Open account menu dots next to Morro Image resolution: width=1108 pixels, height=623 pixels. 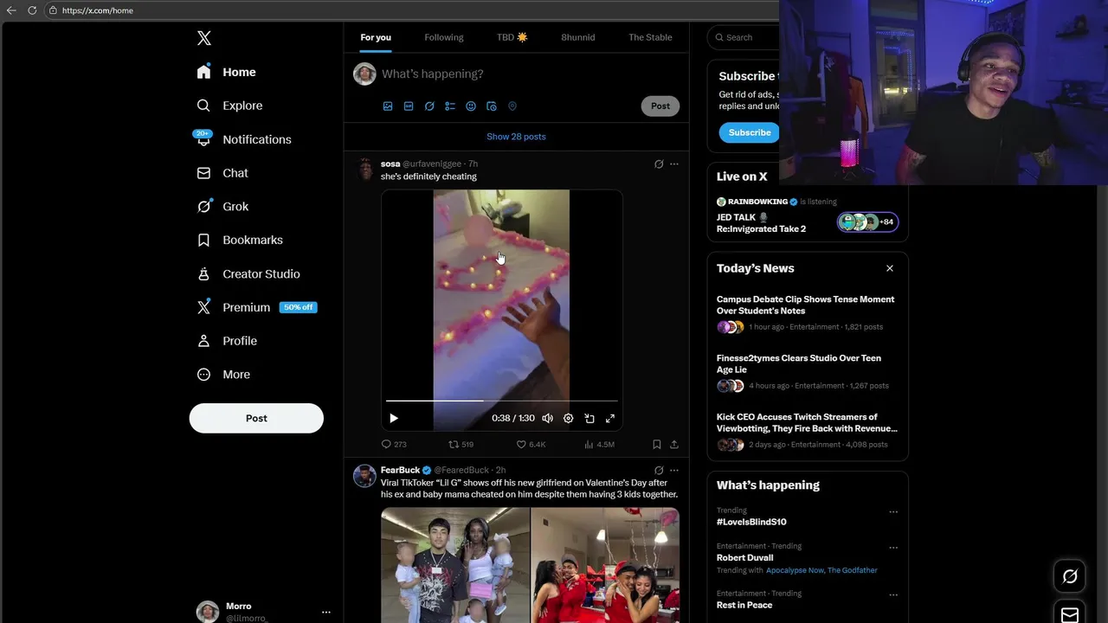[326, 612]
